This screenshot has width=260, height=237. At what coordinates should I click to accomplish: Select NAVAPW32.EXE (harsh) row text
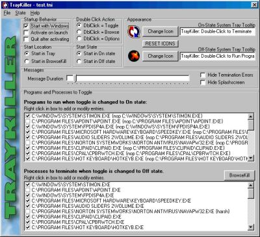coord(131,211)
